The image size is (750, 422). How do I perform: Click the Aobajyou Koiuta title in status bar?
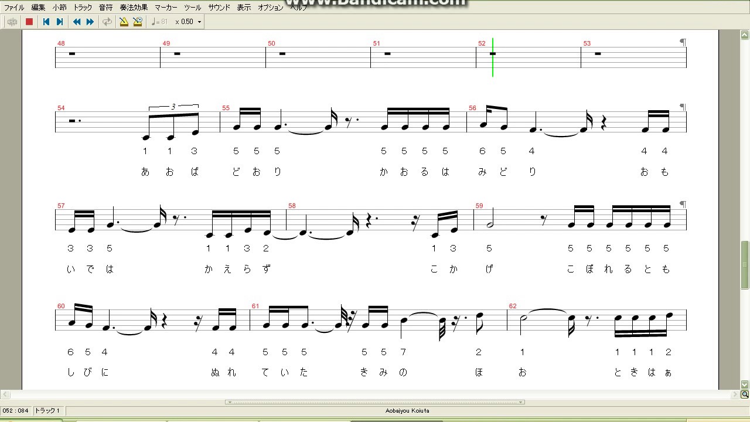coord(407,411)
